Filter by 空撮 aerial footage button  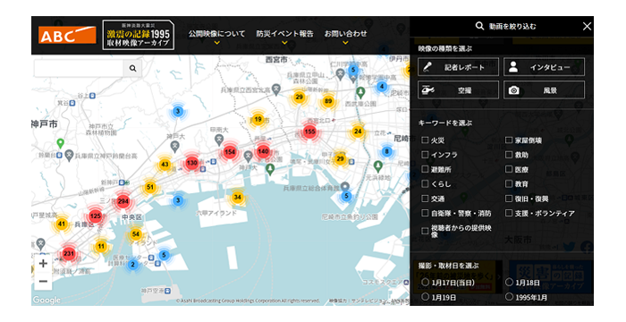click(x=458, y=89)
